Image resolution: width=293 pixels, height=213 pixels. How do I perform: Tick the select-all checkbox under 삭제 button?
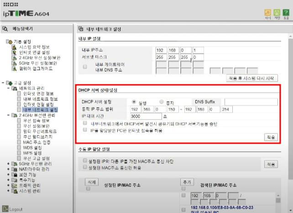(x=88, y=188)
